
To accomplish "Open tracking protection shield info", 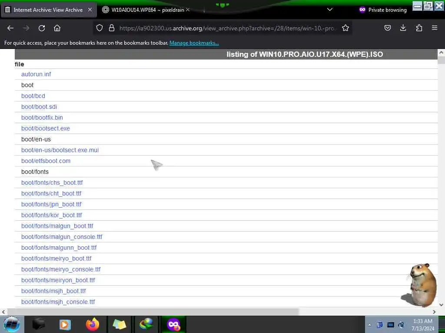I will 100,28.
